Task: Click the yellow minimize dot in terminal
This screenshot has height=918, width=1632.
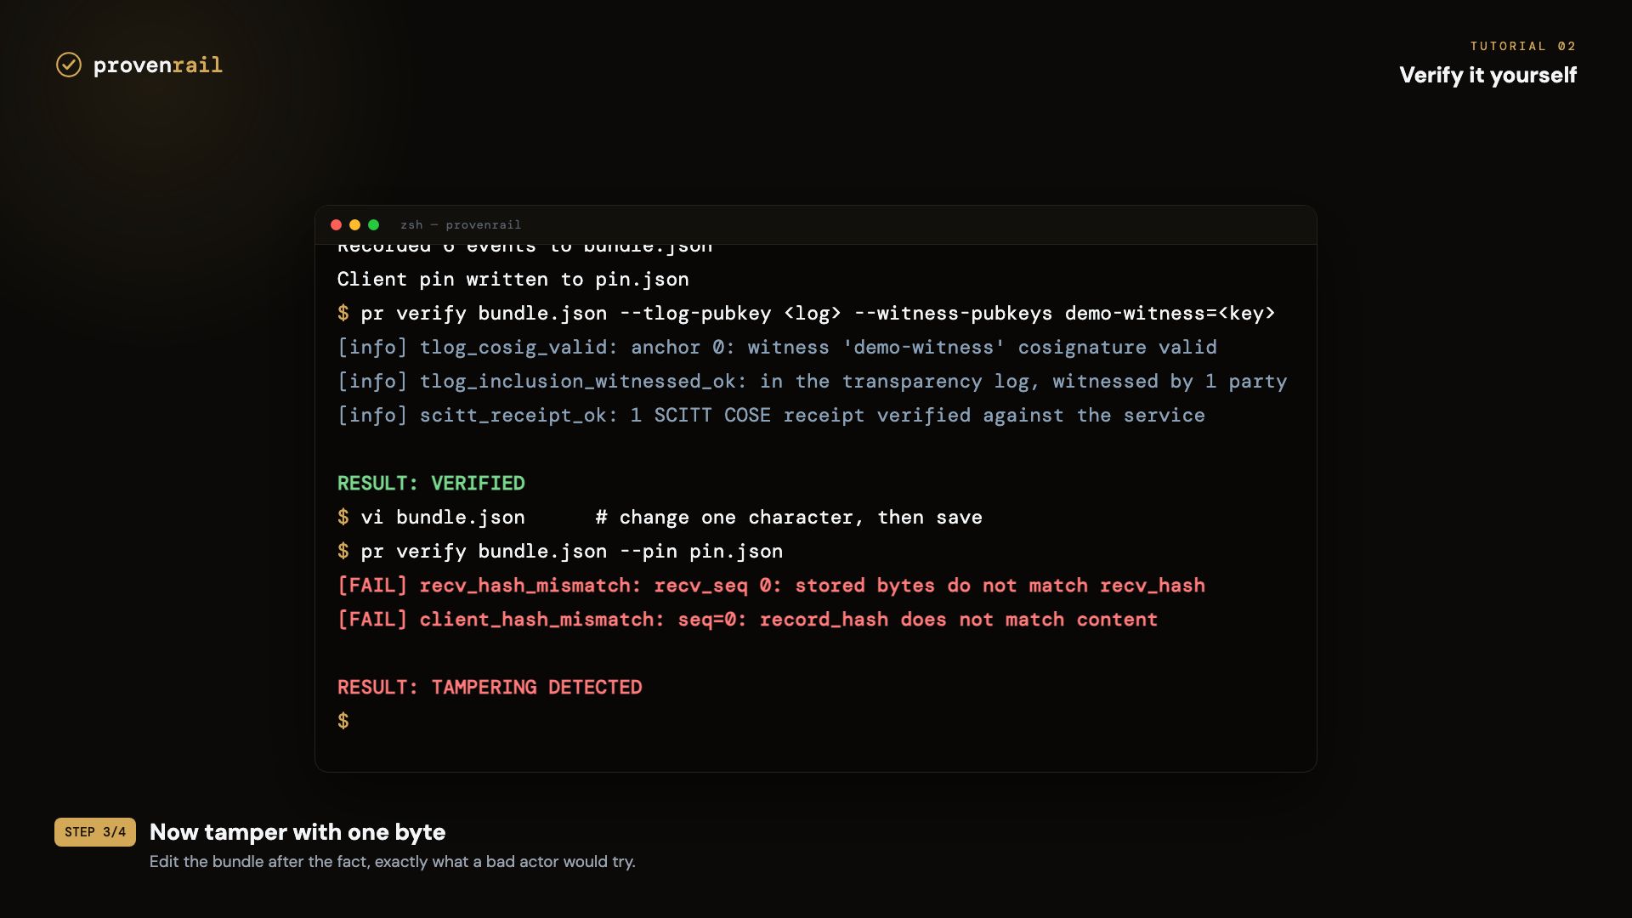Action: pyautogui.click(x=354, y=225)
